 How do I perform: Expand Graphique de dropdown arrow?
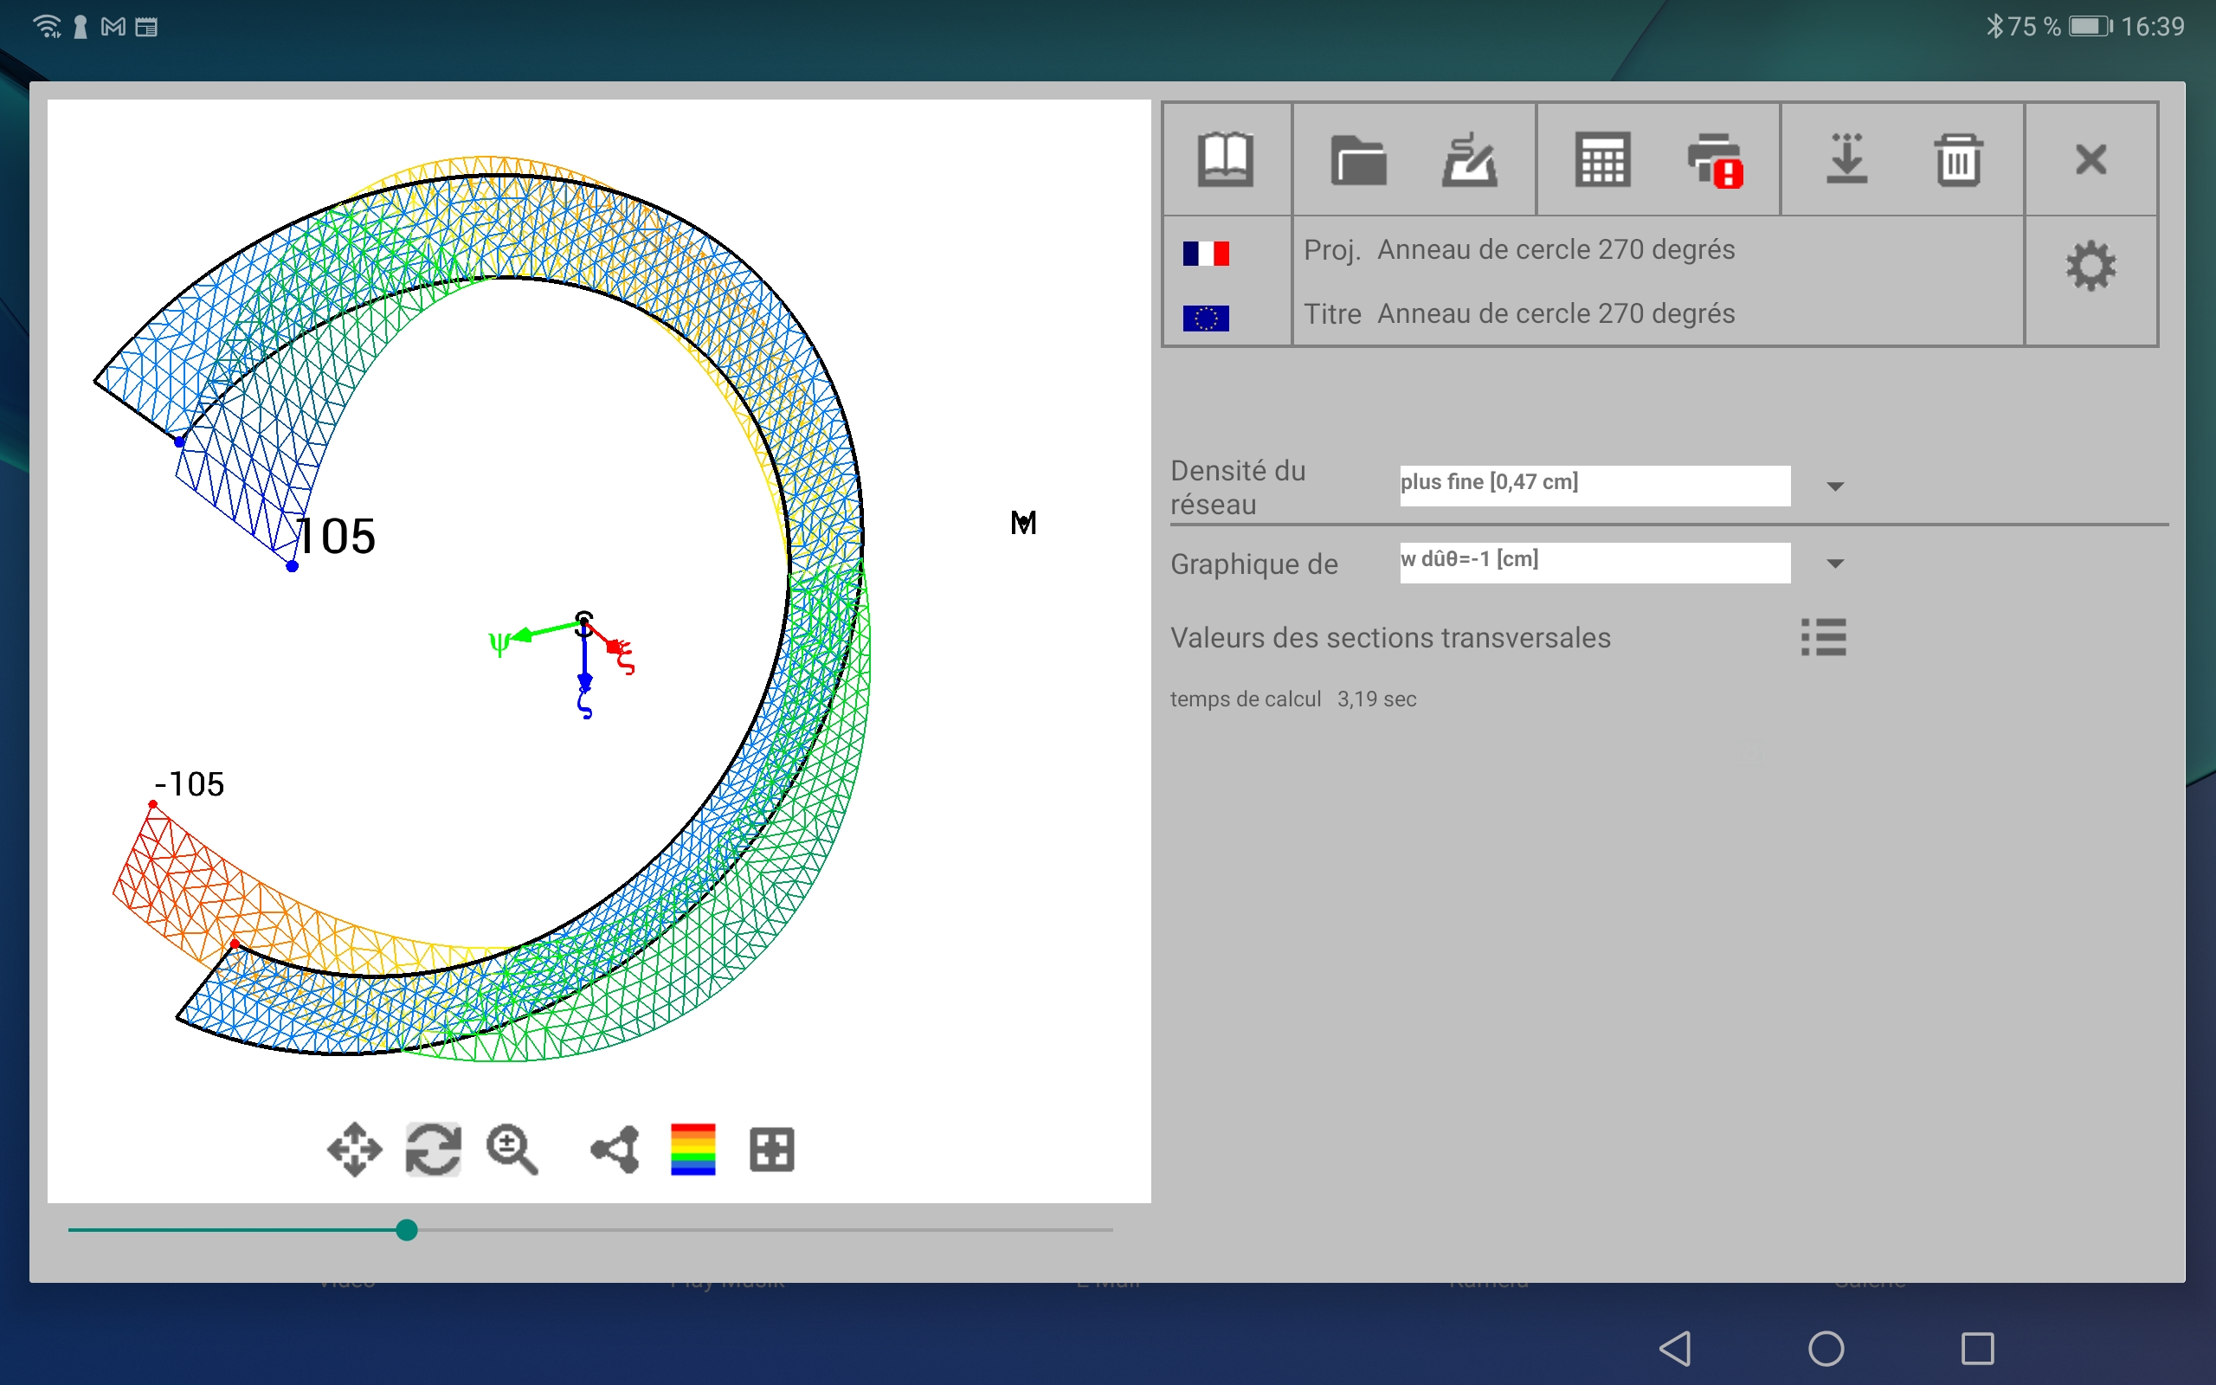(1834, 564)
